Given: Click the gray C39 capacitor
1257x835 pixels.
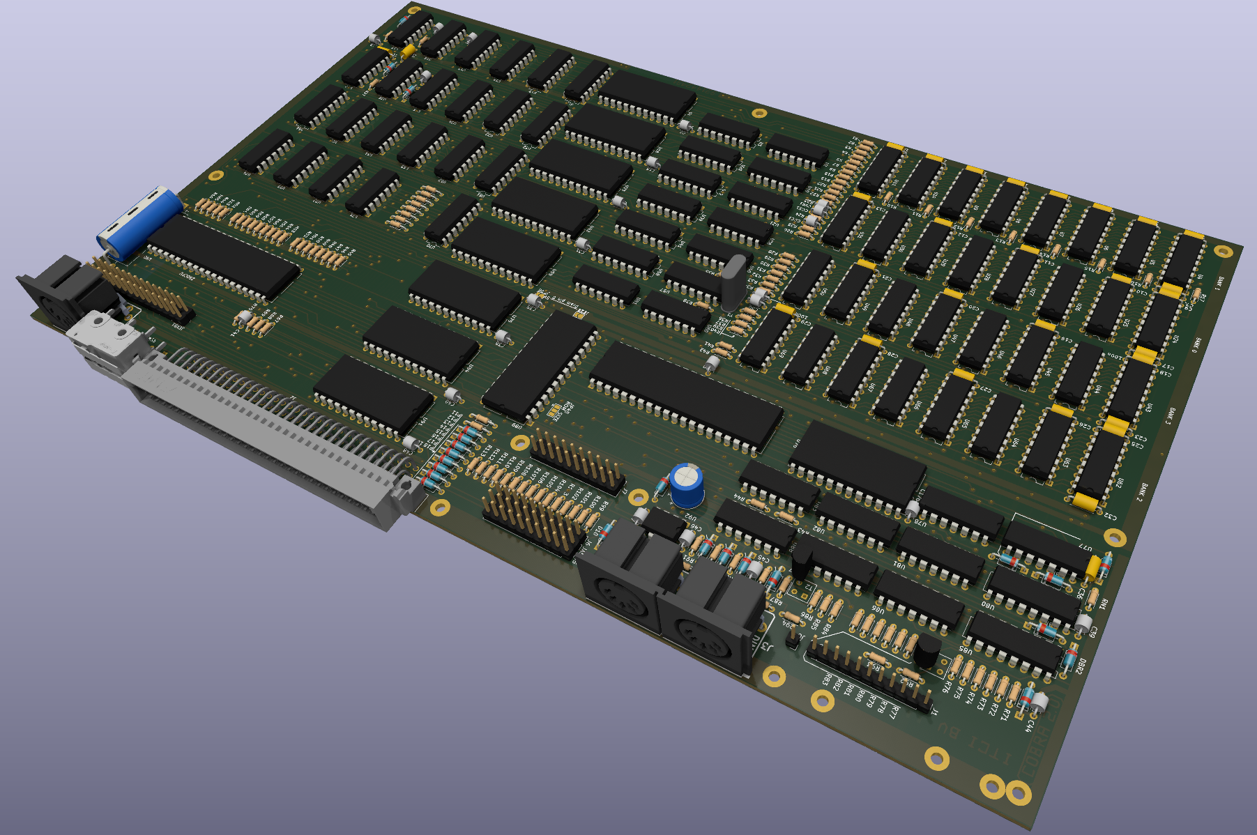Looking at the screenshot, I should click(1083, 622).
